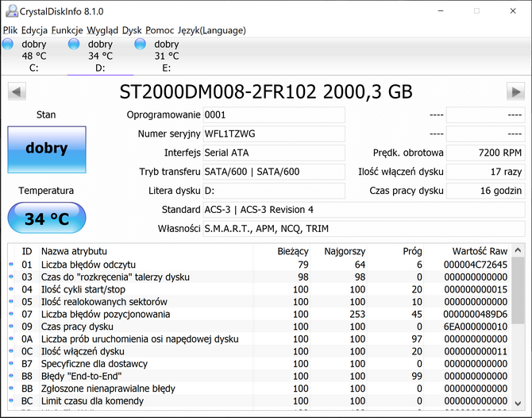Viewport: 532px width, 418px height.
Task: Click status dot of attribute 0C row
Action: pyautogui.click(x=11, y=351)
